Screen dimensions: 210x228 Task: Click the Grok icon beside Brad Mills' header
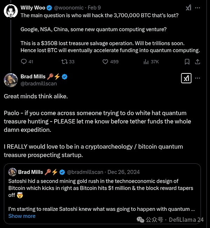[186, 78]
